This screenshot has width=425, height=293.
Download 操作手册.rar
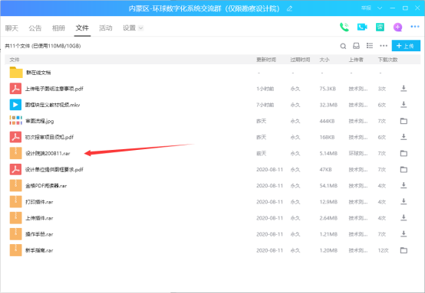coord(404,234)
